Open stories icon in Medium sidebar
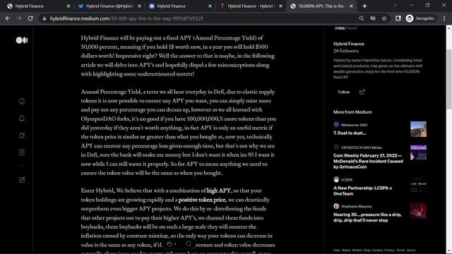The height and width of the screenshot is (254, 452). [x=22, y=152]
